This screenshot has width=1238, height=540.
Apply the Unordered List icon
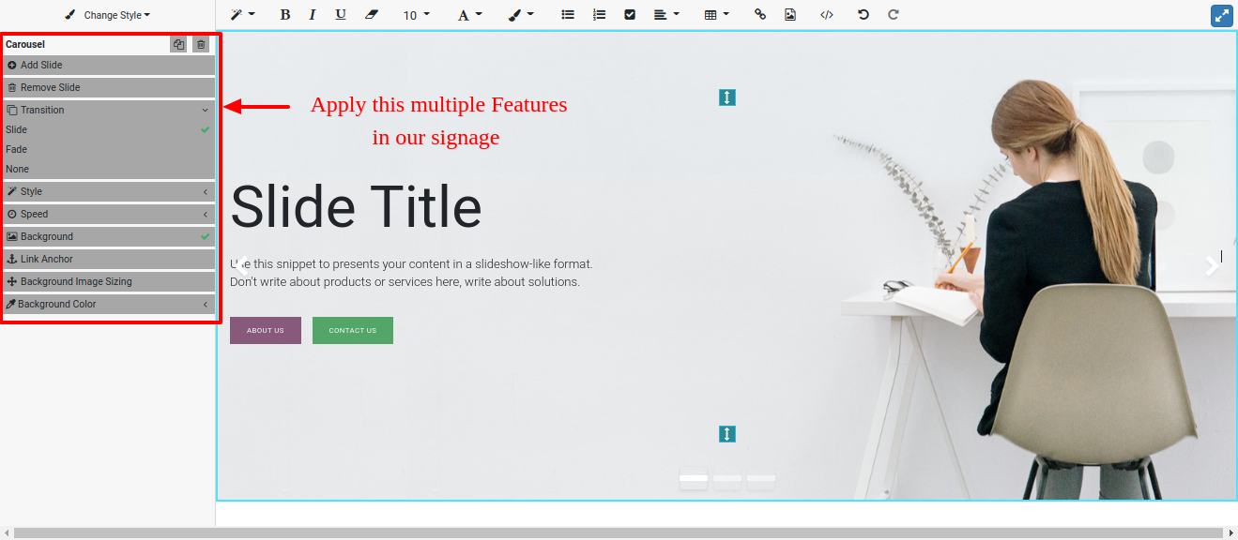(x=568, y=14)
